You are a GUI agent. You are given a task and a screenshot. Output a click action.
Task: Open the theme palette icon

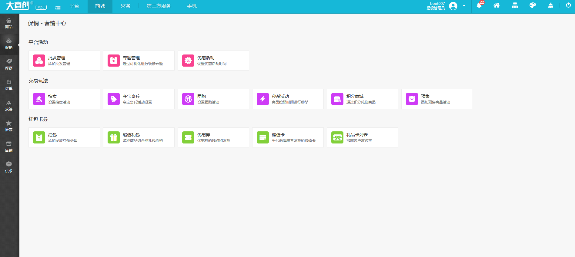click(x=533, y=5)
